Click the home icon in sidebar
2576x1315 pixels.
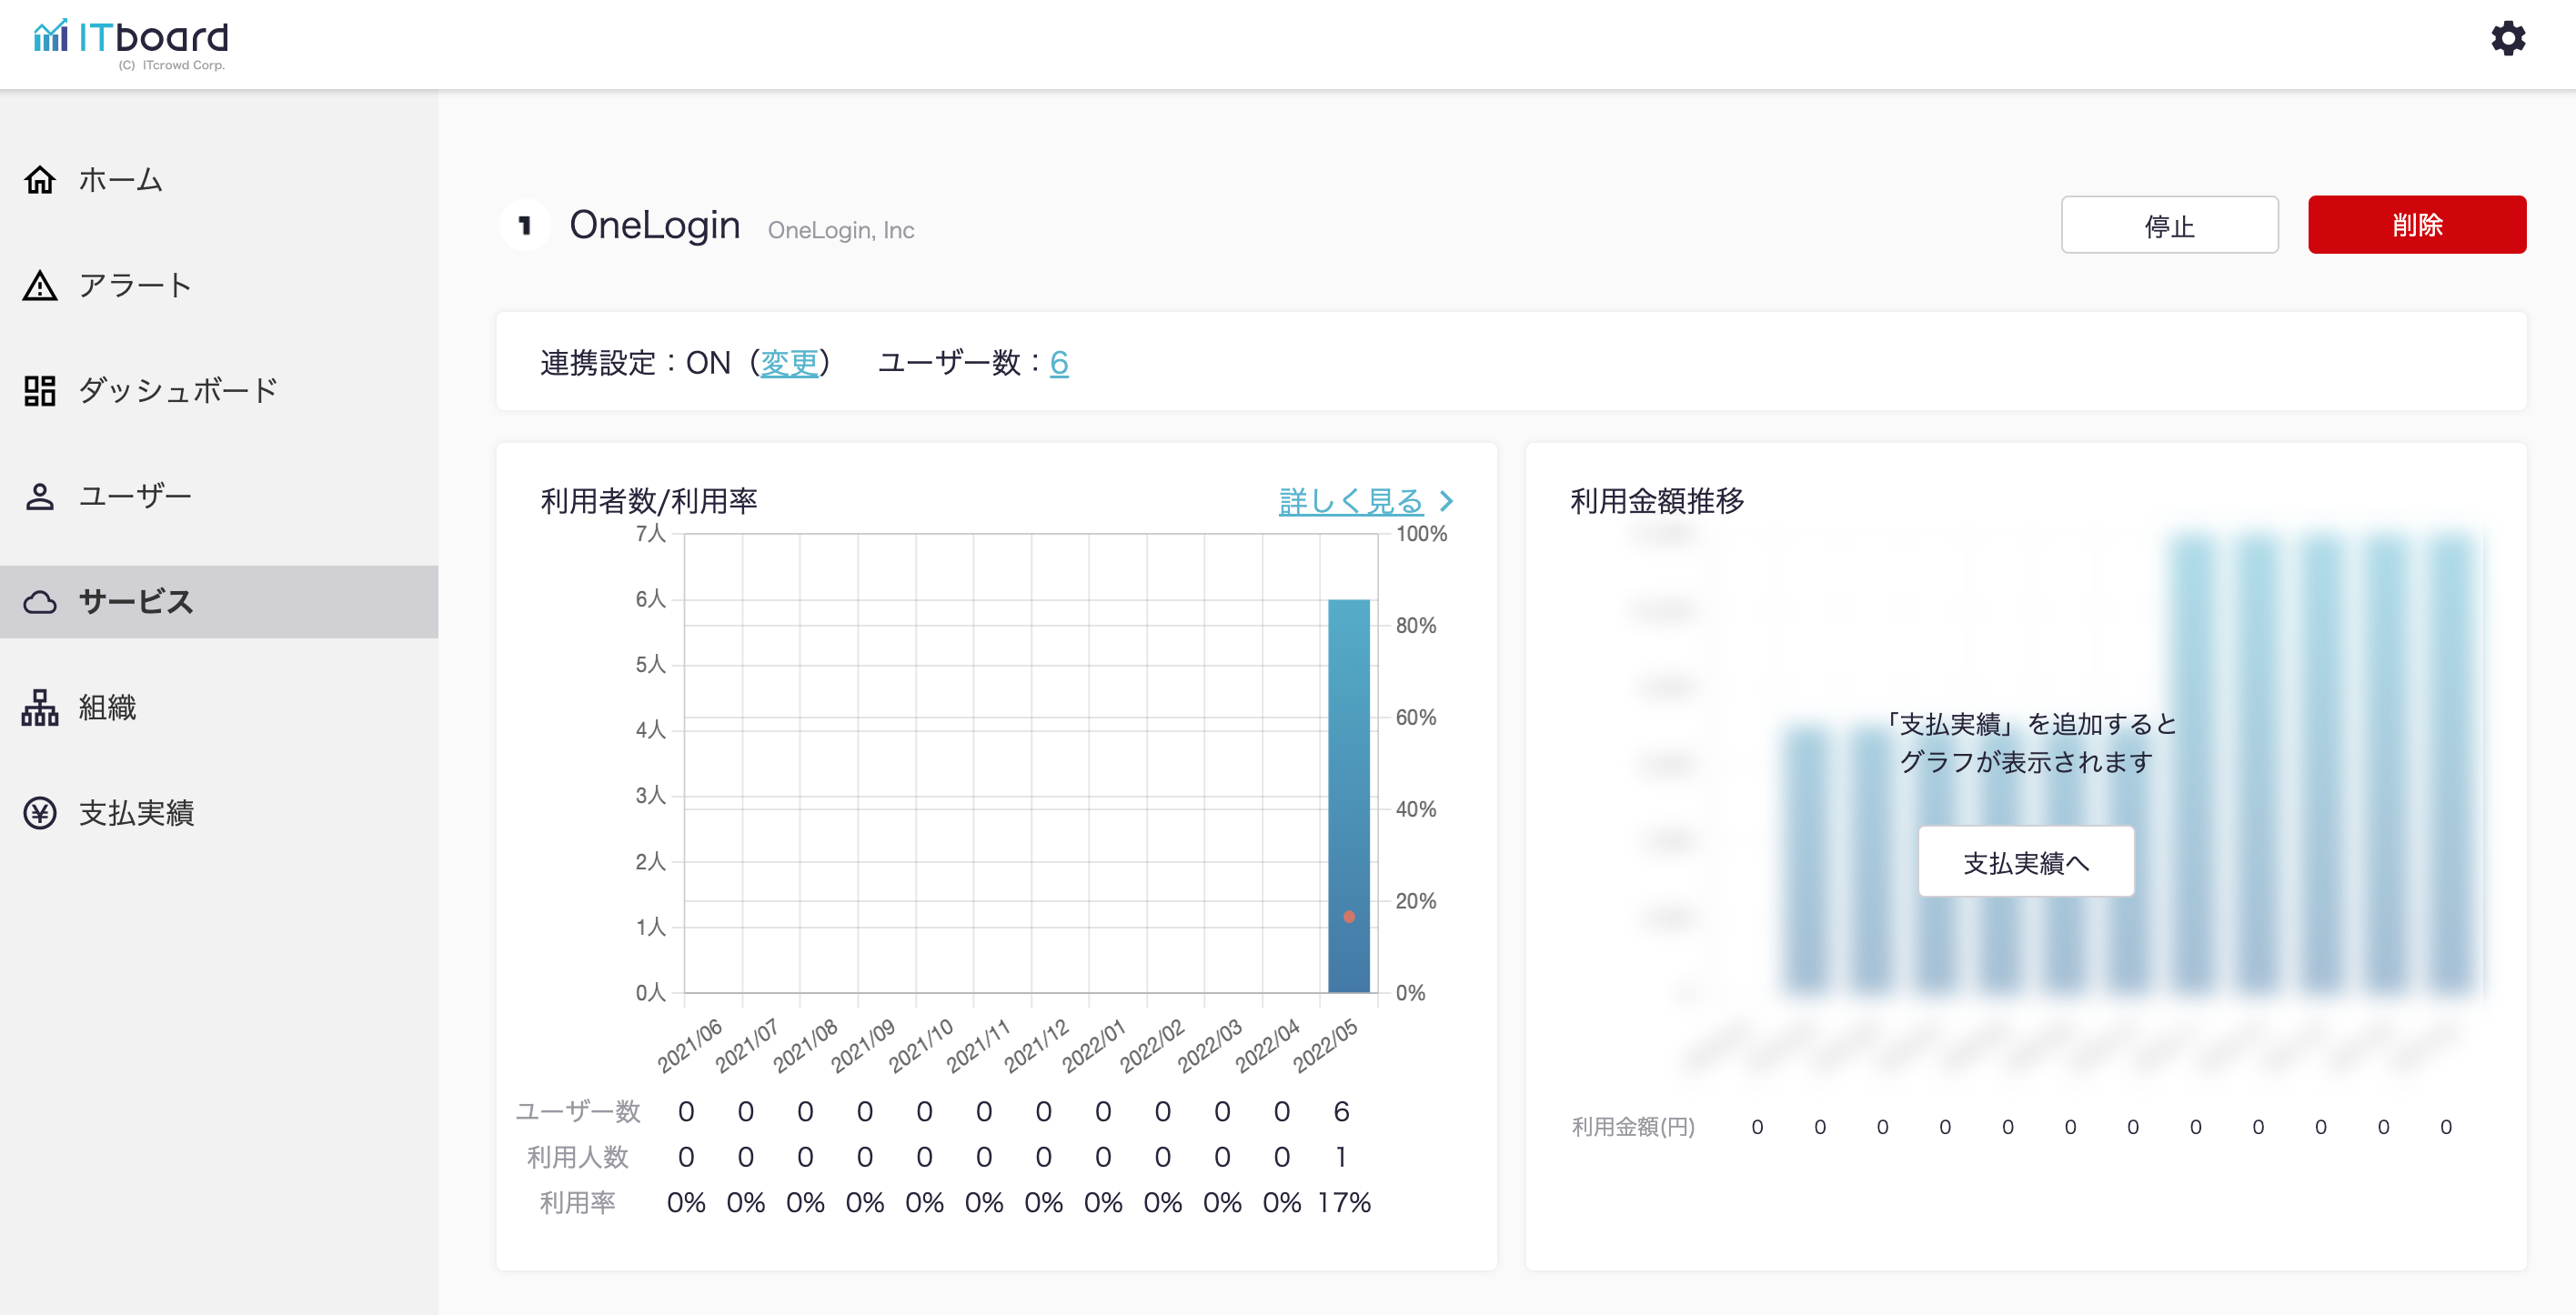click(40, 180)
